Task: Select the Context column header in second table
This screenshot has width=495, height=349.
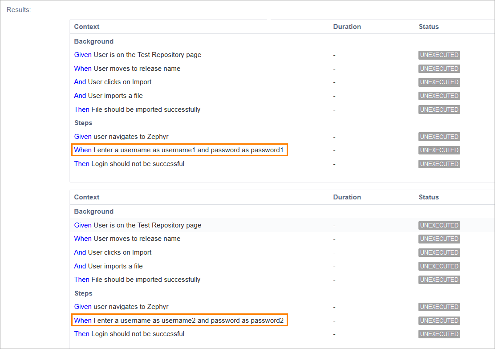Action: pos(87,197)
